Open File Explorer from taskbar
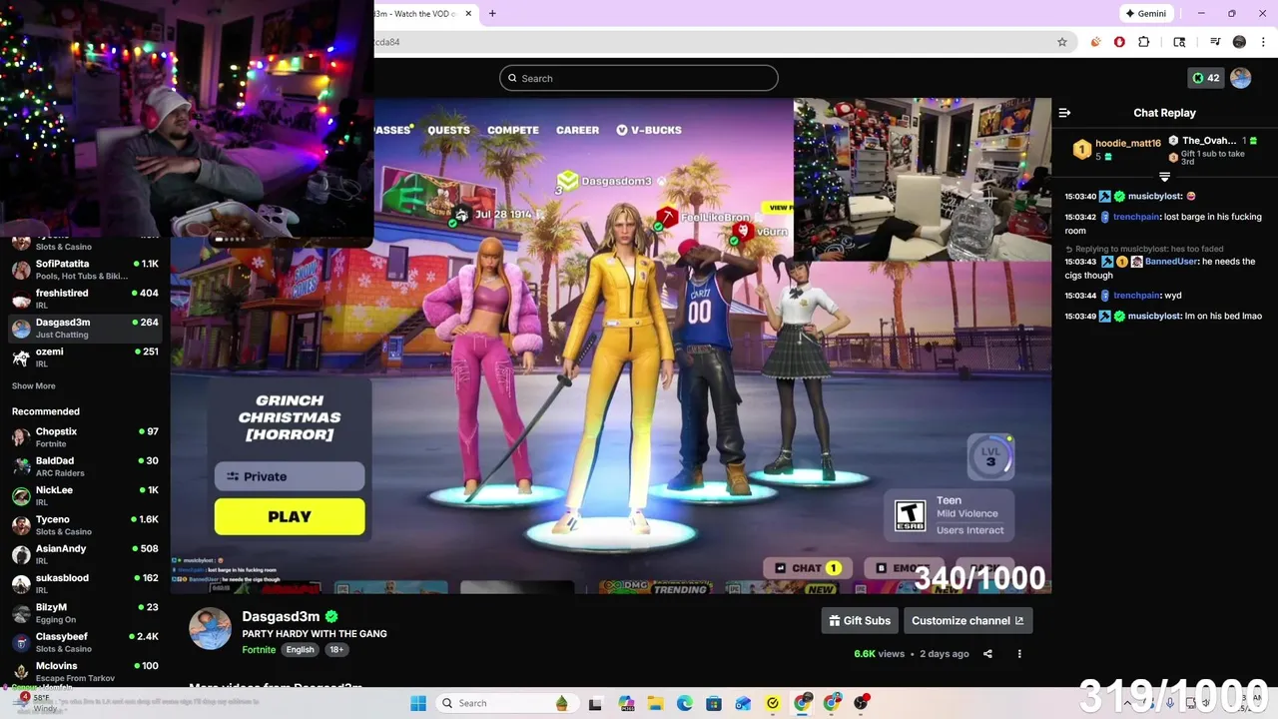This screenshot has width=1278, height=719. click(x=655, y=703)
